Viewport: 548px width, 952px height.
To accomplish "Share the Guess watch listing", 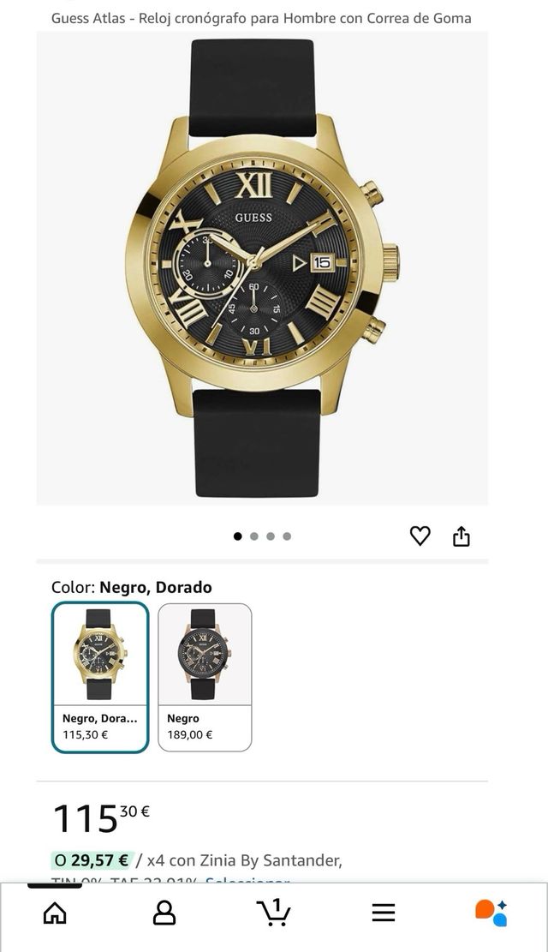I will 462,534.
